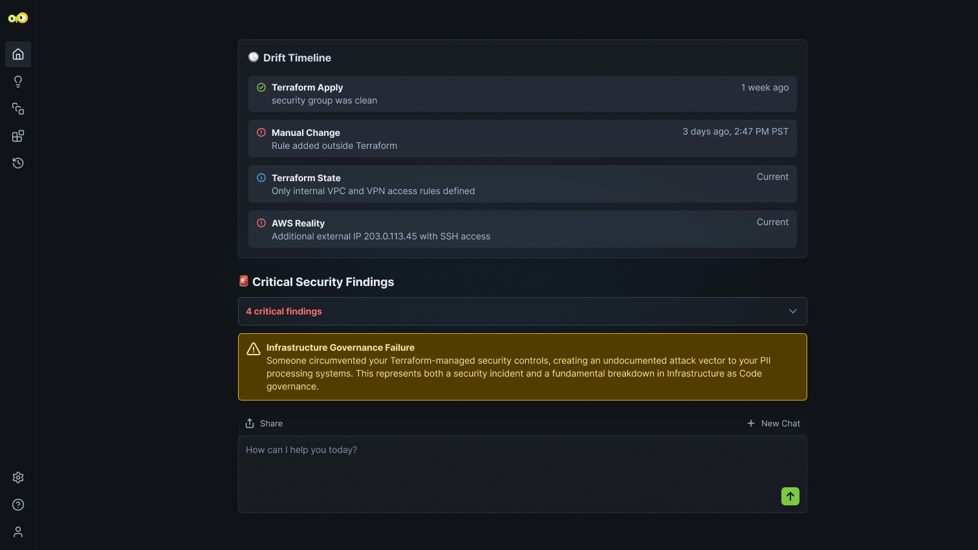Open the Home sidebar icon
This screenshot has width=978, height=550.
(18, 54)
